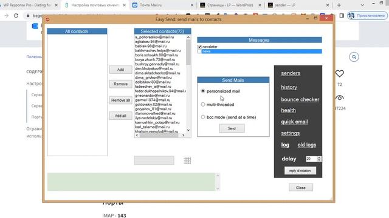
Task: Select contact dima_grivkov@mail.ru
Action: coord(153,78)
